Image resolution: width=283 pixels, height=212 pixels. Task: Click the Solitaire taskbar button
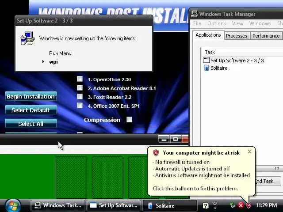pyautogui.click(x=170, y=205)
